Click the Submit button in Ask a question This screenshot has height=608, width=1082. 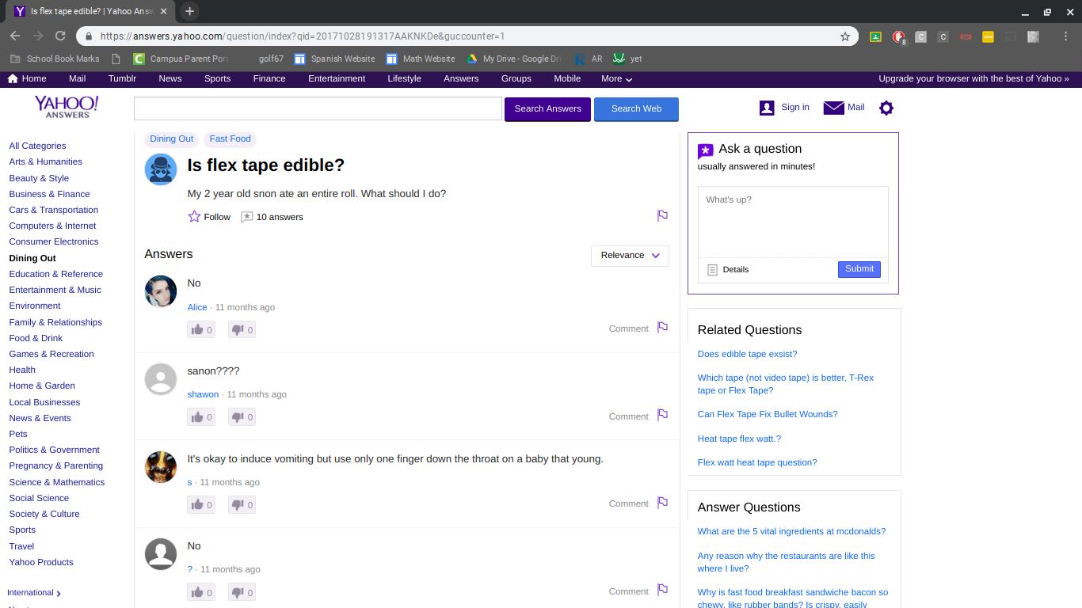click(x=859, y=269)
